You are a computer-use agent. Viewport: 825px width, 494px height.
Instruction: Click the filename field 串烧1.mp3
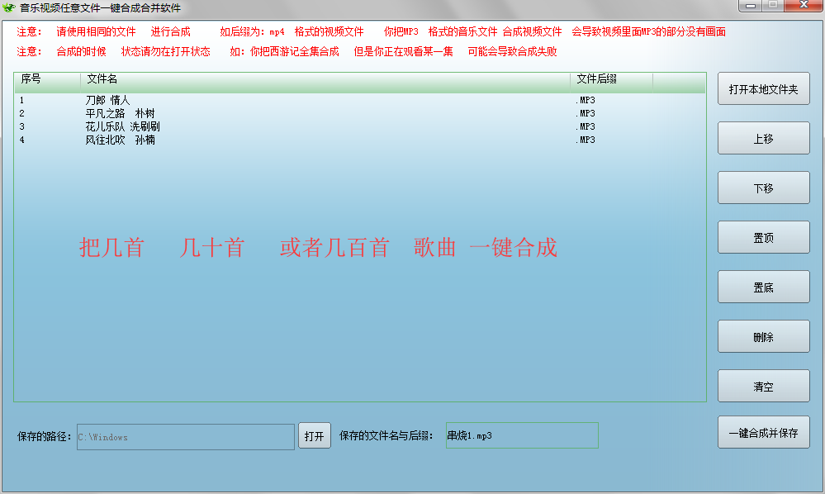click(521, 436)
